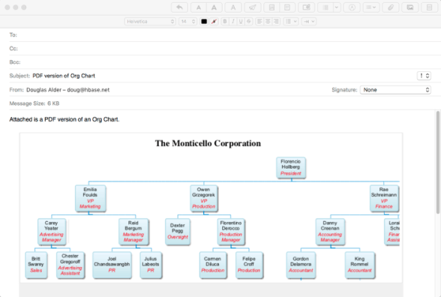441x297 pixels.
Task: Click the background color swatch with red slash
Action: click(214, 21)
